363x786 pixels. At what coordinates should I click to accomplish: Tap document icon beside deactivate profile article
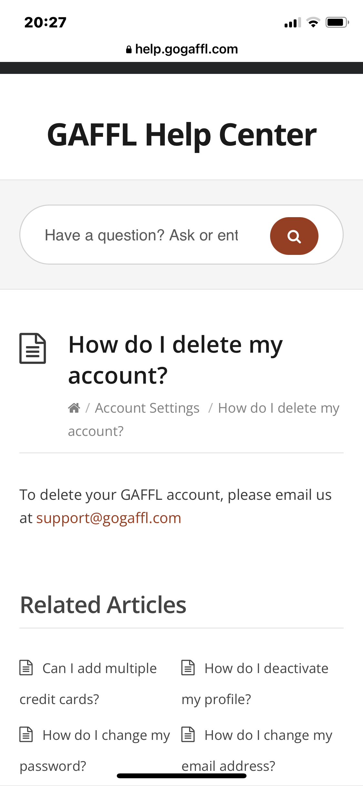[188, 668]
